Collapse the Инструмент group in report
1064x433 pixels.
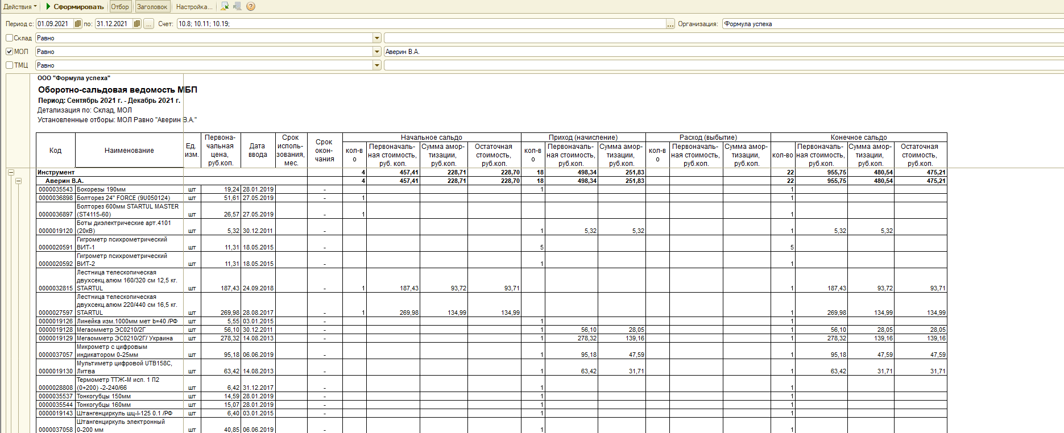point(11,172)
